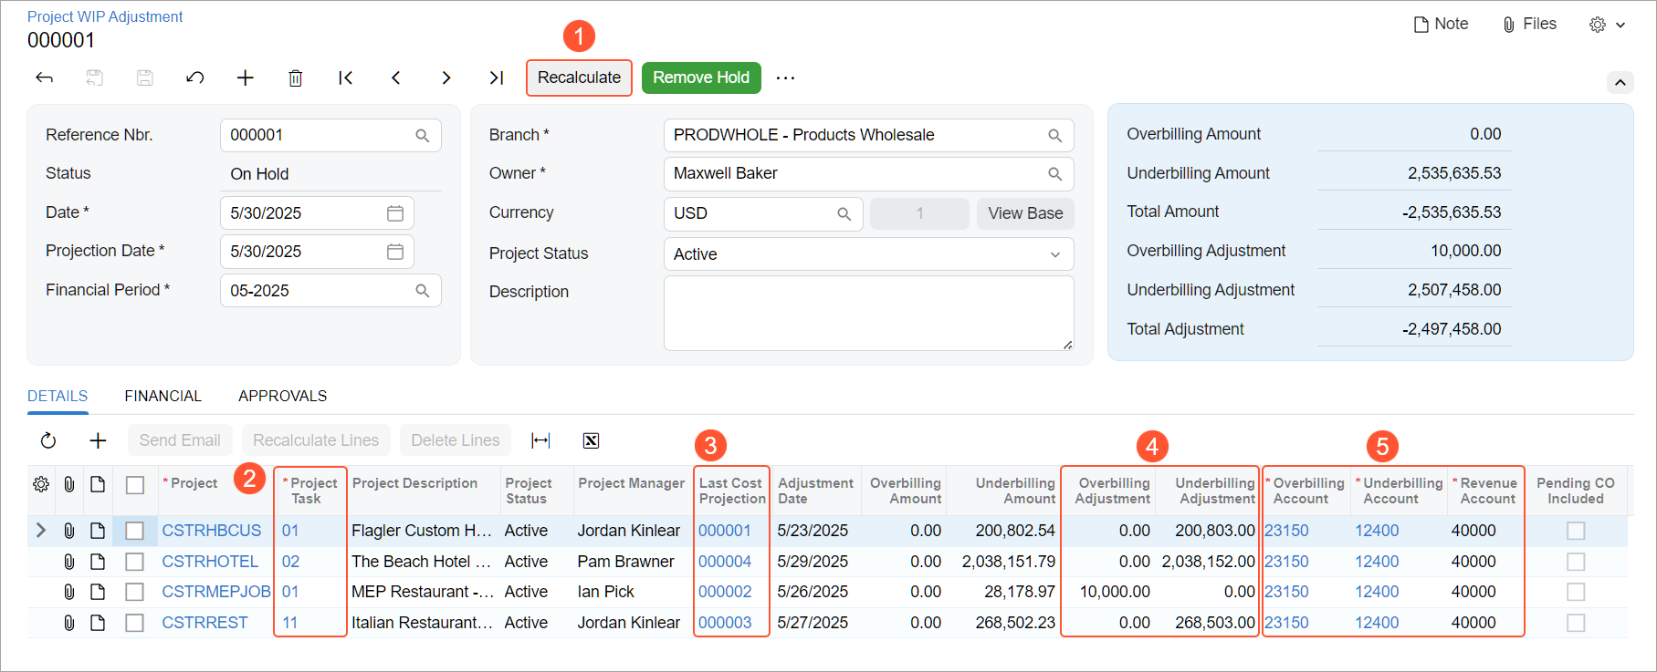
Task: Click the Remove Hold button
Action: (x=700, y=78)
